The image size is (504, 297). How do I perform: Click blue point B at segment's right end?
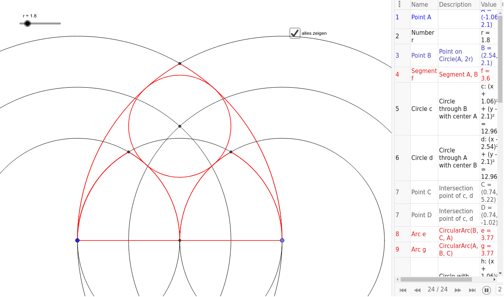(x=282, y=241)
